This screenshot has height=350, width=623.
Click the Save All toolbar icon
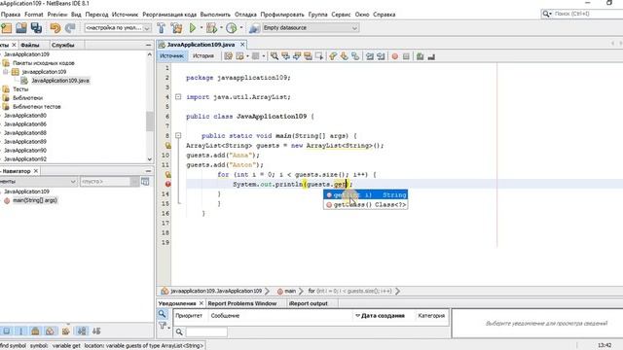point(36,28)
